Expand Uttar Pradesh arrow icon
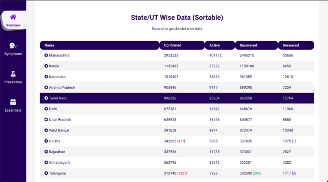328x182 pixels. (46, 119)
